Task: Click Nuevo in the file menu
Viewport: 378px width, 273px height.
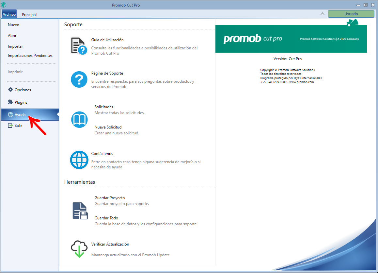Action: pyautogui.click(x=13, y=25)
